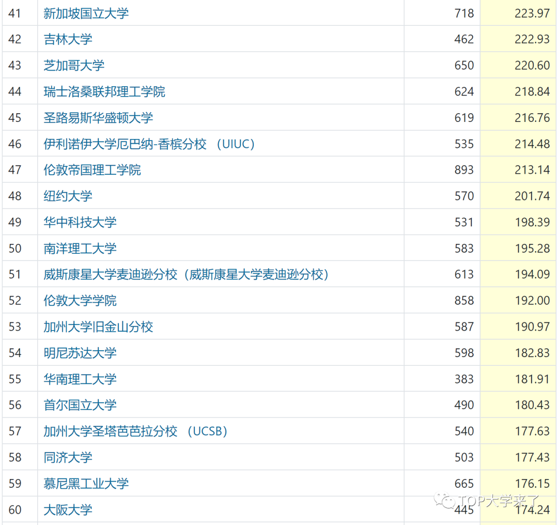
Task: Open UCSB 加州大学圣塔芭芭拉分校 link
Action: 135,431
